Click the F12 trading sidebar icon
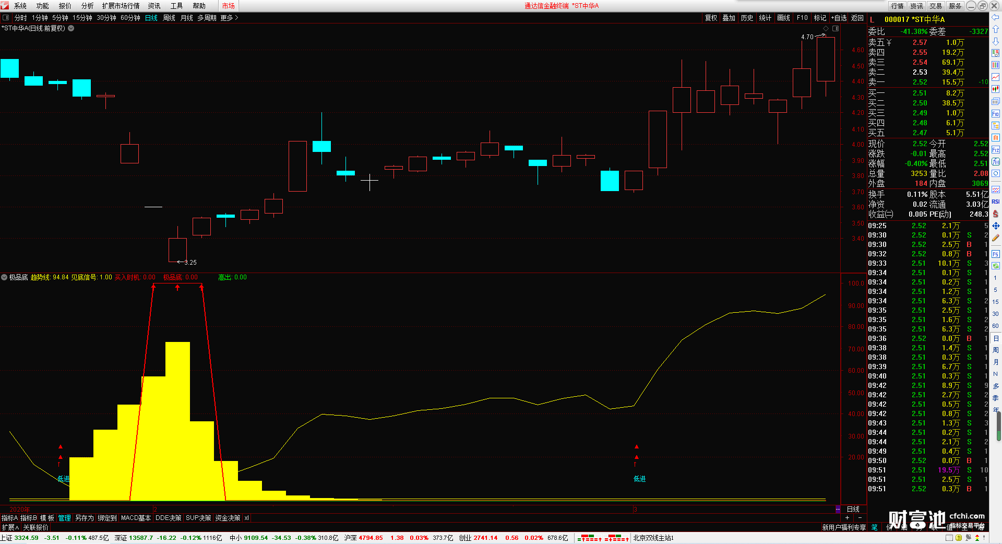Image resolution: width=1002 pixels, height=544 pixels. click(996, 150)
